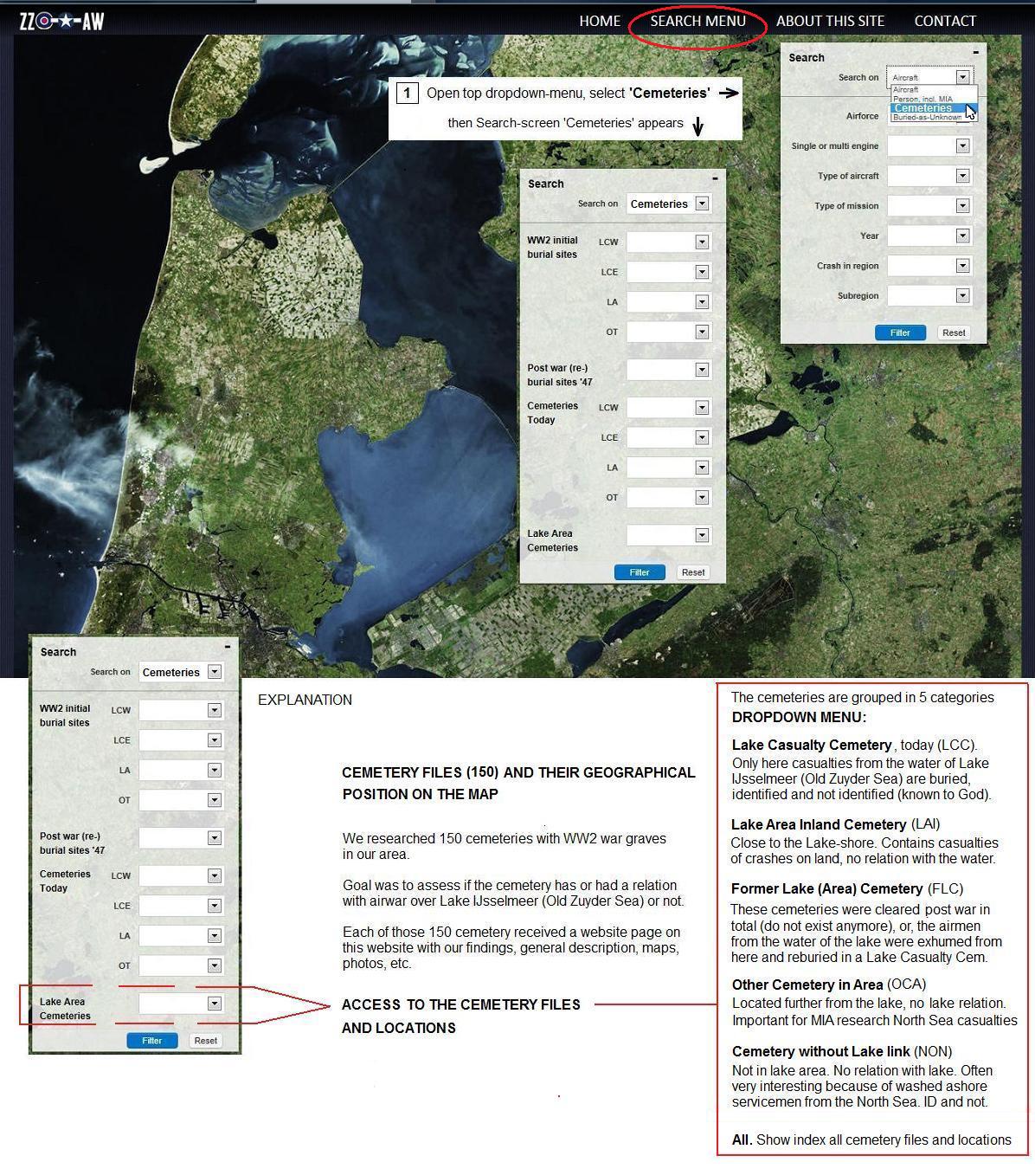Select 'Cemeteries' in the open dropdown list
The image size is (1035, 1175).
tap(922, 108)
